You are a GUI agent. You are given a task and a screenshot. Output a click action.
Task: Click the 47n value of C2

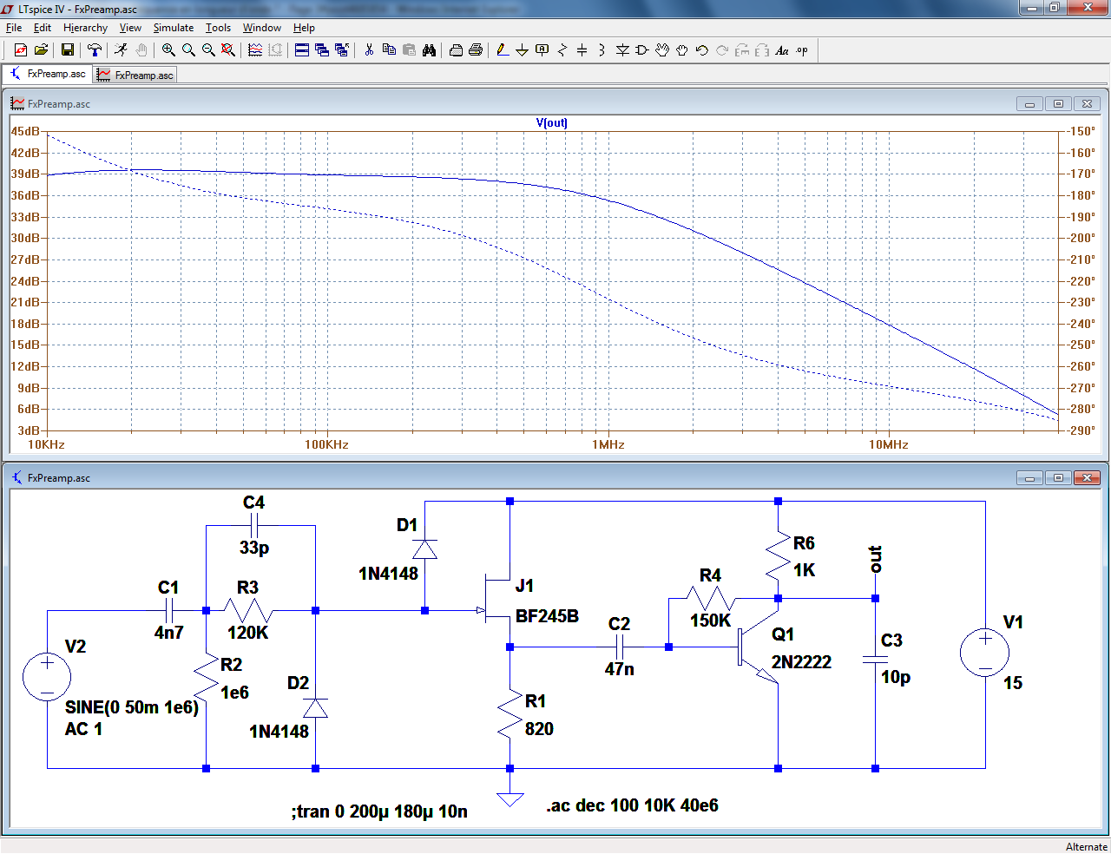click(x=620, y=669)
